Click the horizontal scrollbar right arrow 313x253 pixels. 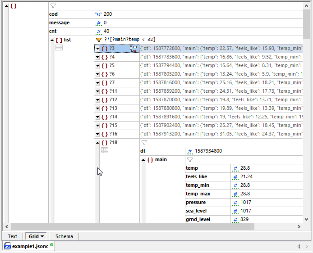[x=300, y=226]
